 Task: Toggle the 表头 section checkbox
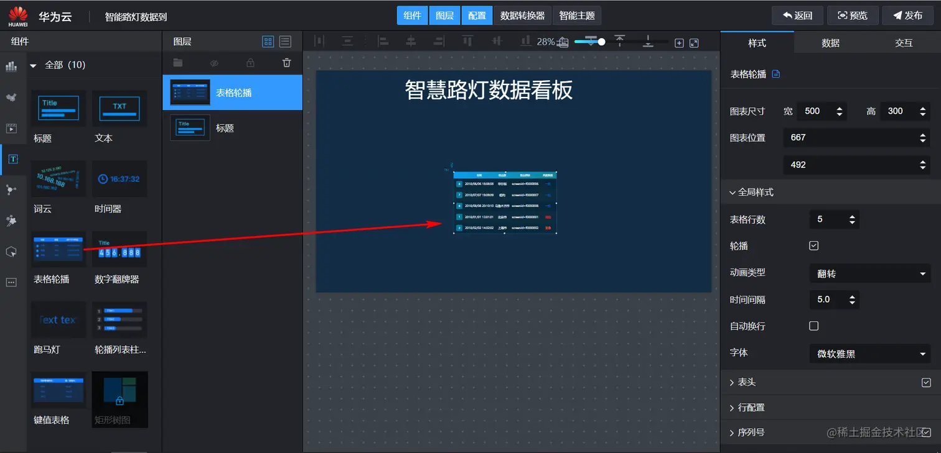926,382
